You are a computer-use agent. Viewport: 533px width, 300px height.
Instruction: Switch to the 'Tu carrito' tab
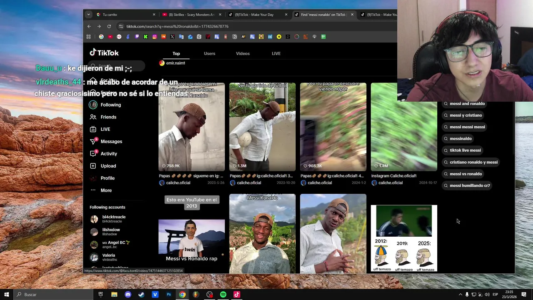pyautogui.click(x=126, y=15)
